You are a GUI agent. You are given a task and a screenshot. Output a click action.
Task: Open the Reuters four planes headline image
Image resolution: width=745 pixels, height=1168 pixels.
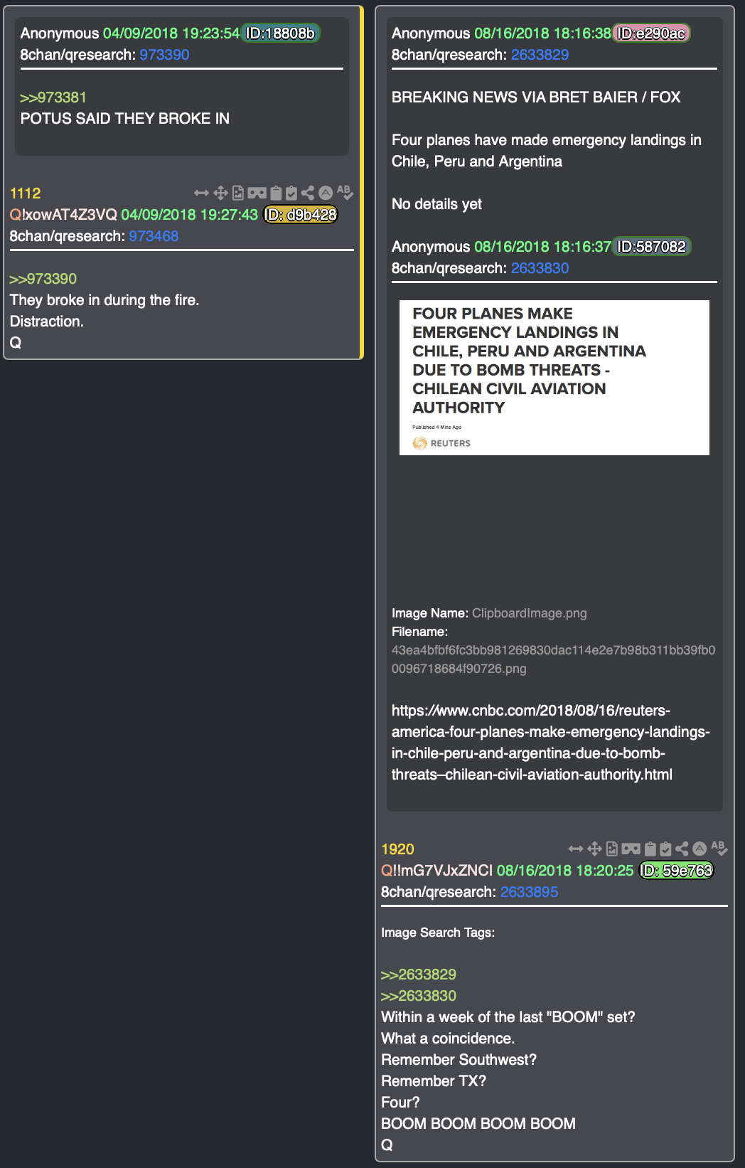[554, 378]
